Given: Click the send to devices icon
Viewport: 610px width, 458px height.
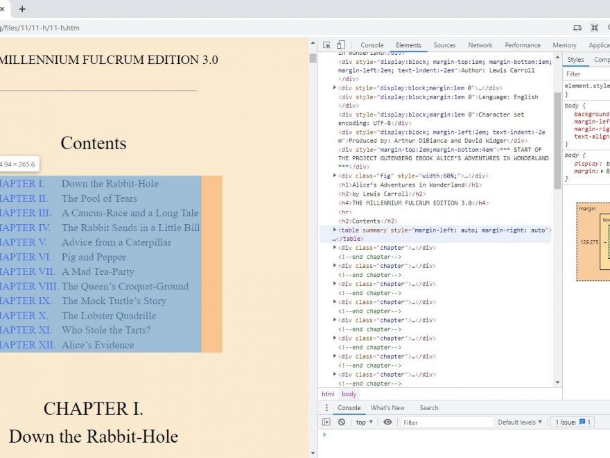Looking at the screenshot, I should click(577, 28).
